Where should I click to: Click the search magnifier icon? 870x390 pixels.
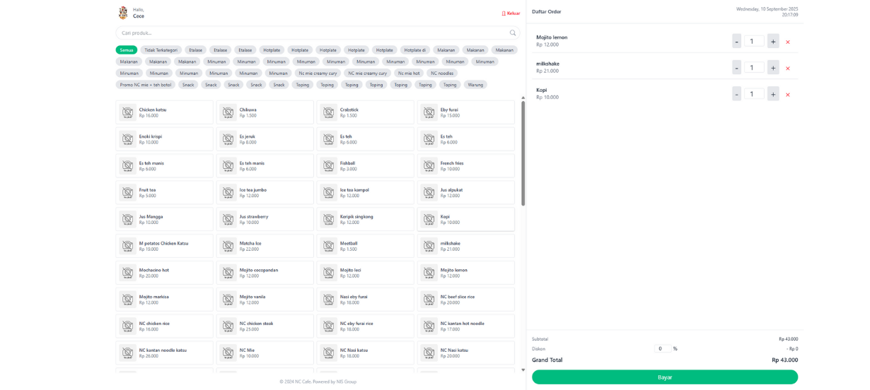(x=513, y=33)
